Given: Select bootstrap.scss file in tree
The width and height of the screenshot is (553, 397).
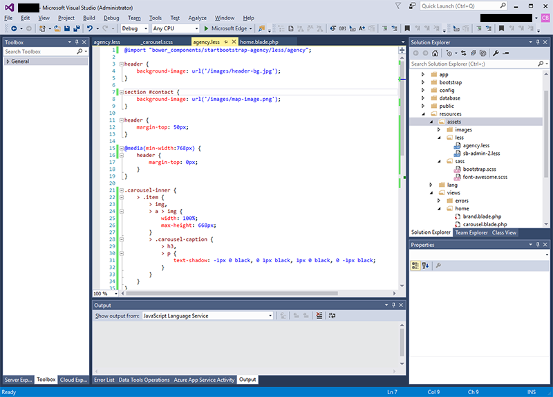Looking at the screenshot, I should [x=479, y=169].
